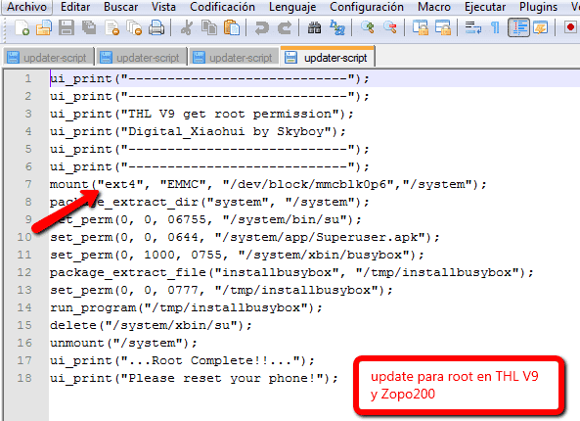Toggle word wrap toolbar button
This screenshot has height=421, width=580.
[x=473, y=27]
